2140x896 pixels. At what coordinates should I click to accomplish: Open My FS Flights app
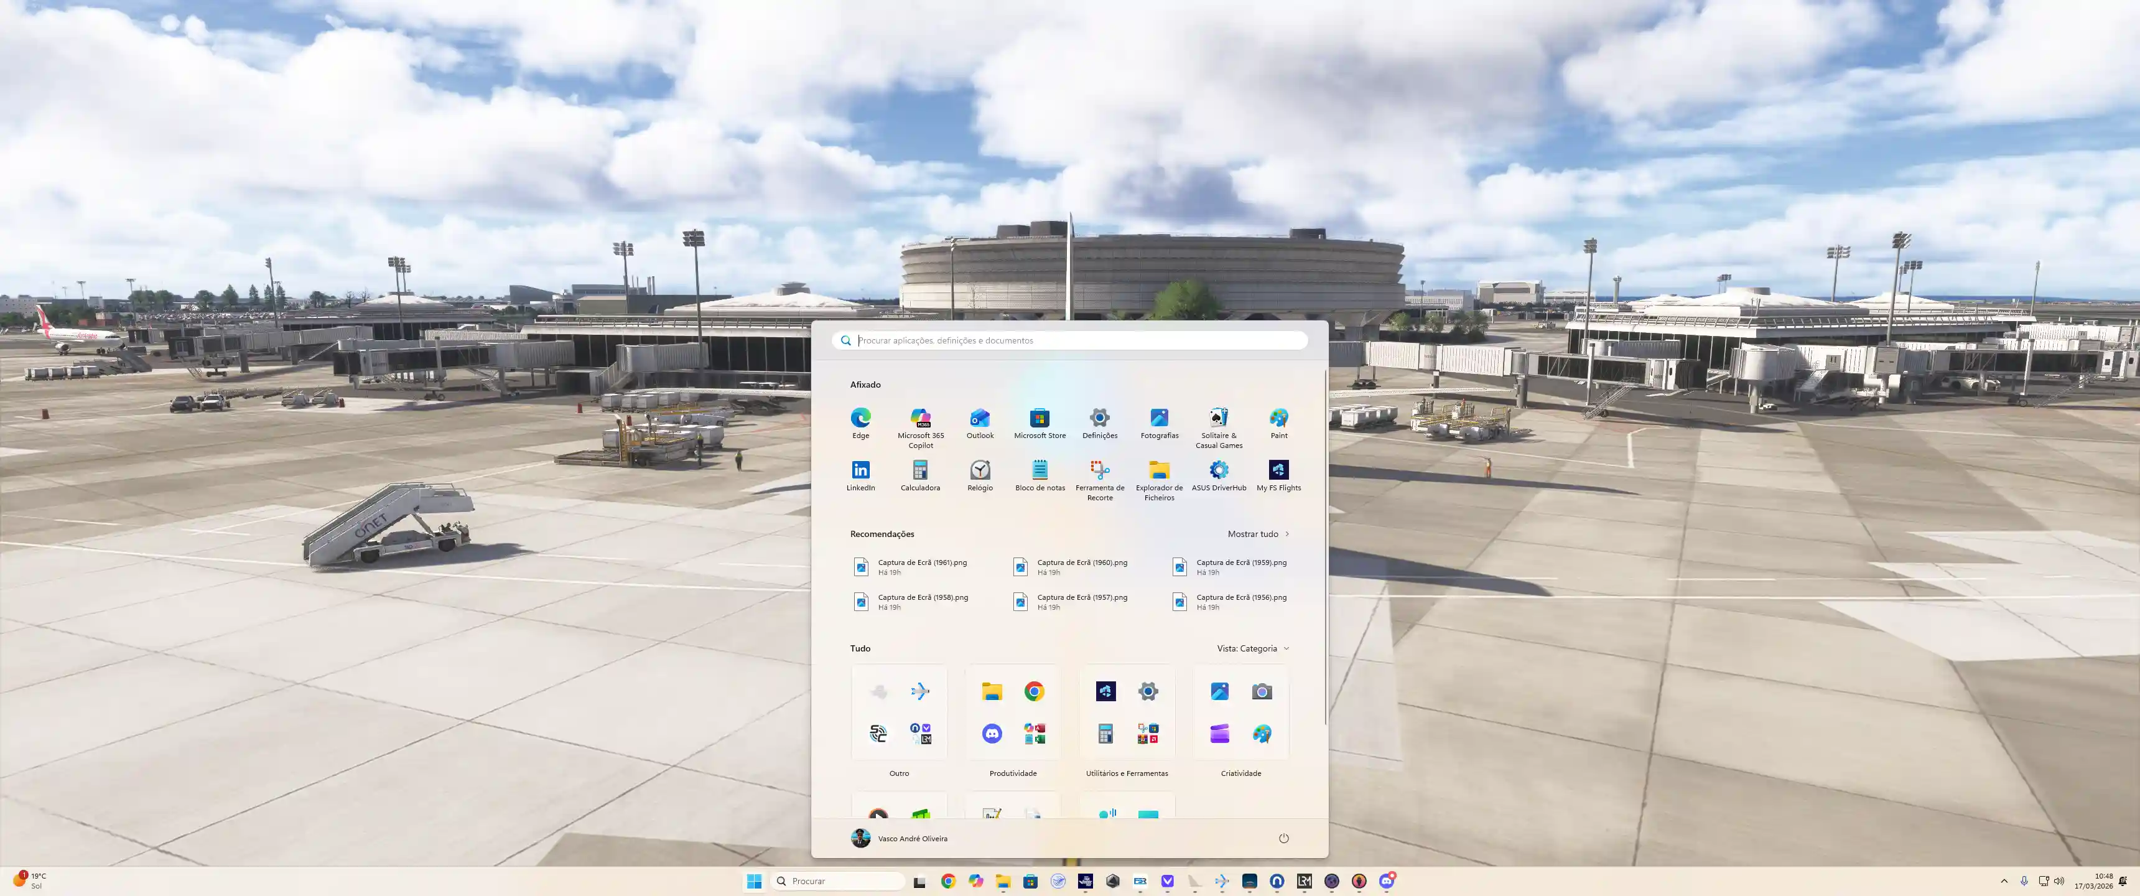(1278, 475)
